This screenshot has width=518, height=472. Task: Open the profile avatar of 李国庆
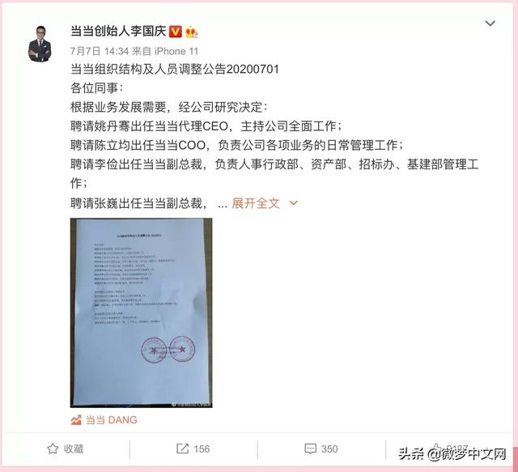click(x=40, y=44)
